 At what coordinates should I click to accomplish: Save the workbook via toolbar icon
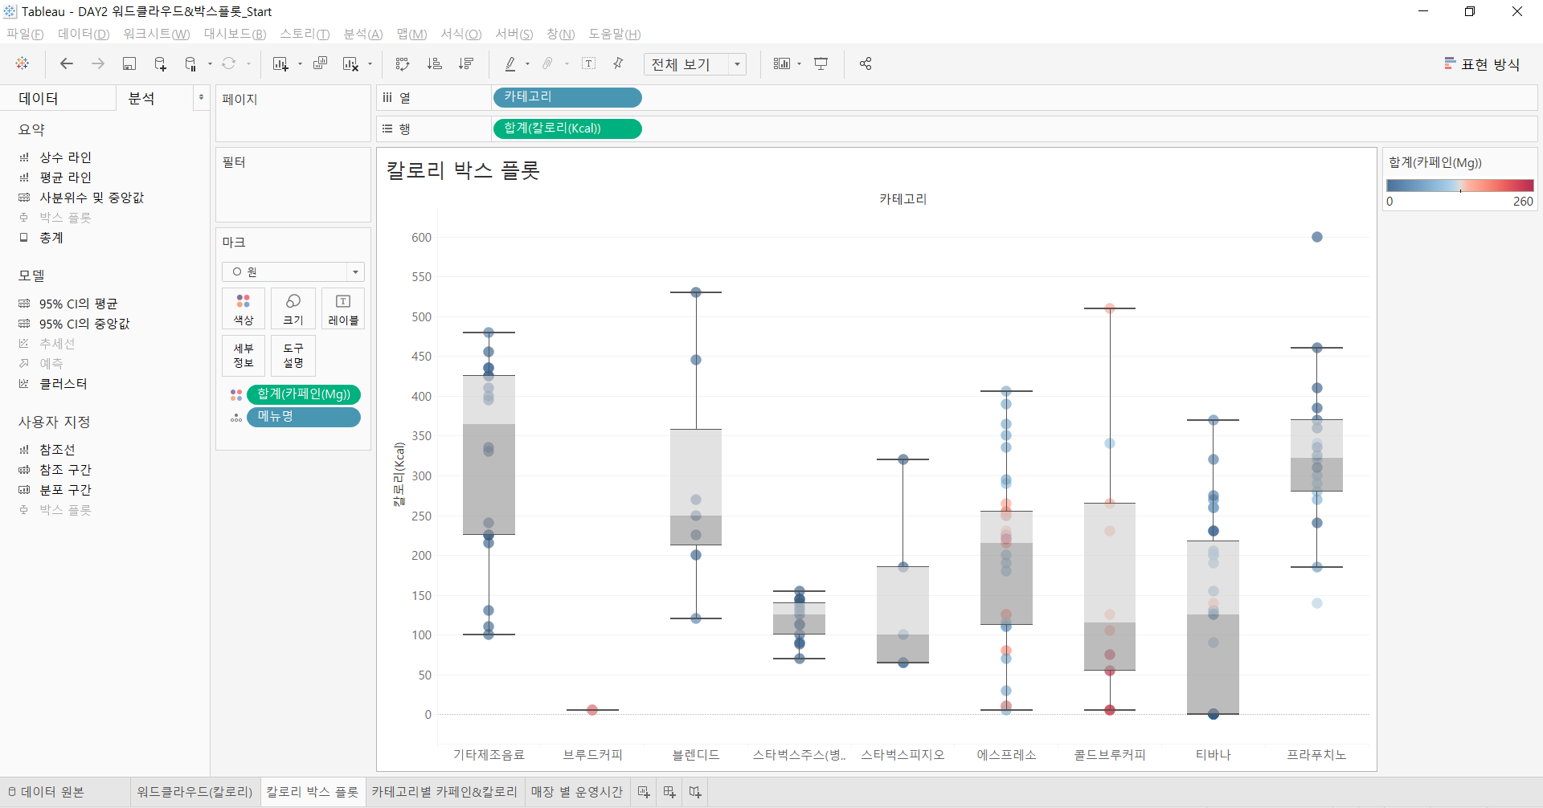(129, 63)
